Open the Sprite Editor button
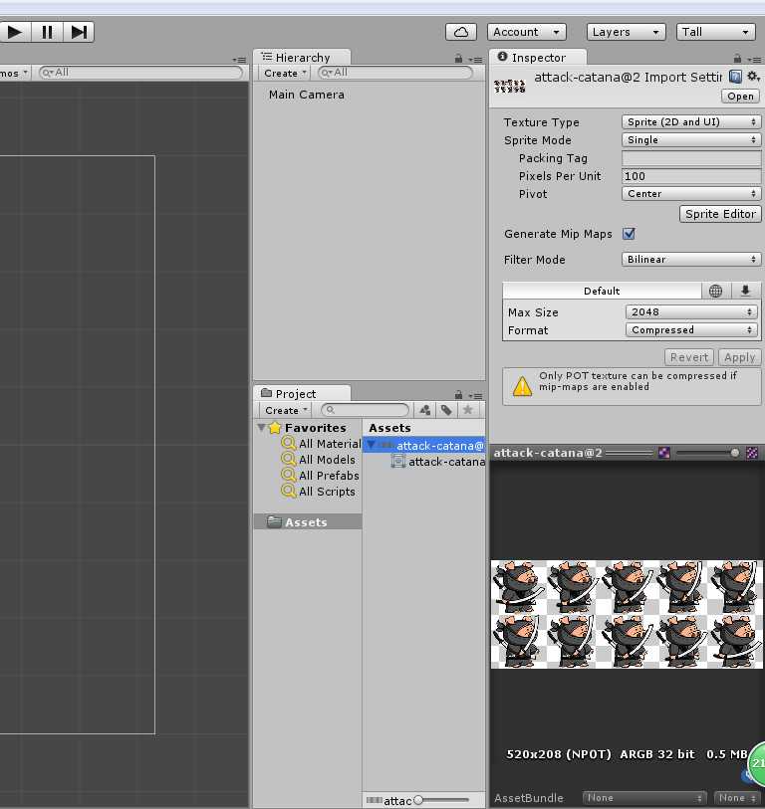 [x=720, y=214]
